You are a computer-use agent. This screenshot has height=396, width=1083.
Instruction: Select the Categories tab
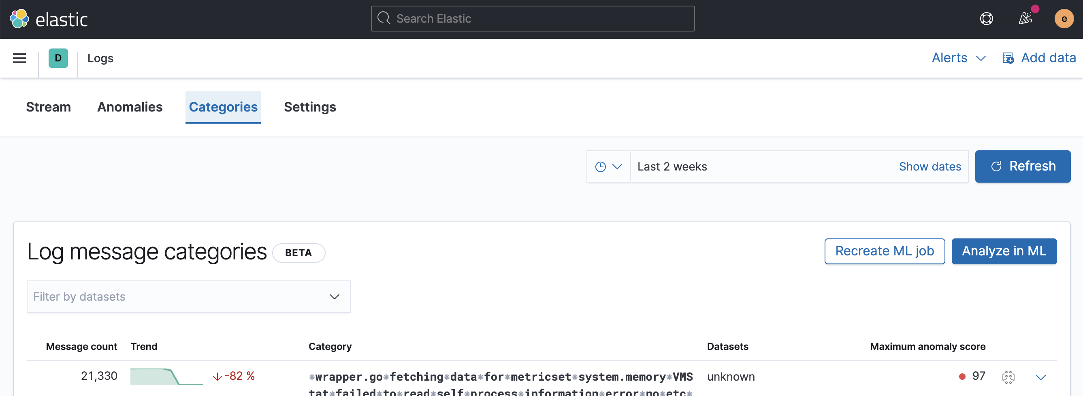click(x=223, y=107)
